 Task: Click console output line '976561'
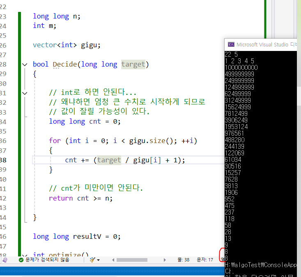pyautogui.click(x=234, y=133)
